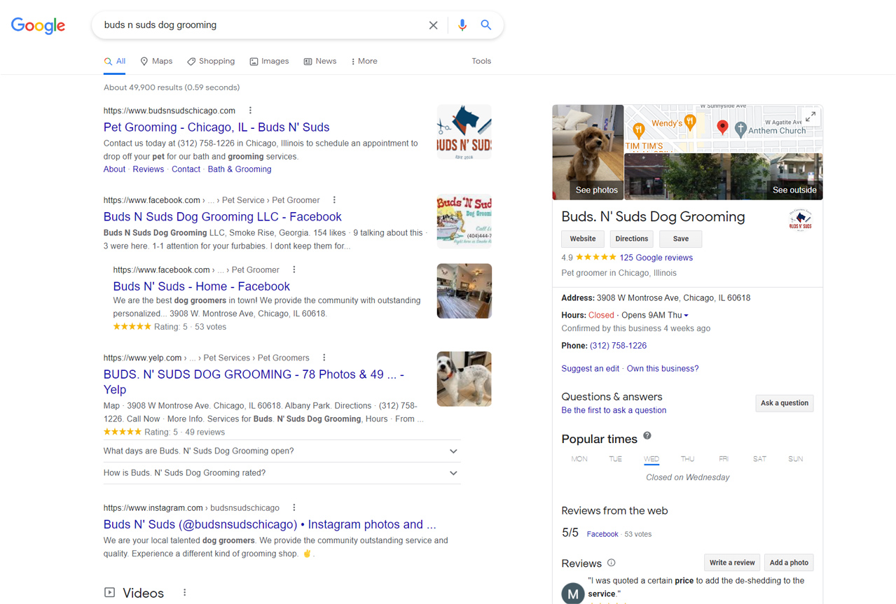896x604 pixels.
Task: Expand the map with fullscreen icon
Action: (811, 117)
